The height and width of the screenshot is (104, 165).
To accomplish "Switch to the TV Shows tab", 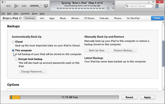I will coord(89,18).
